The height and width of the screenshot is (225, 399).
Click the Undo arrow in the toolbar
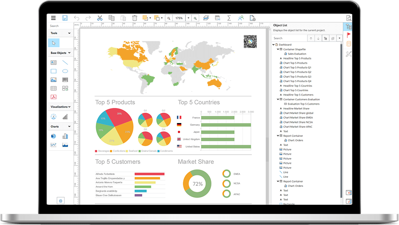tap(76, 18)
